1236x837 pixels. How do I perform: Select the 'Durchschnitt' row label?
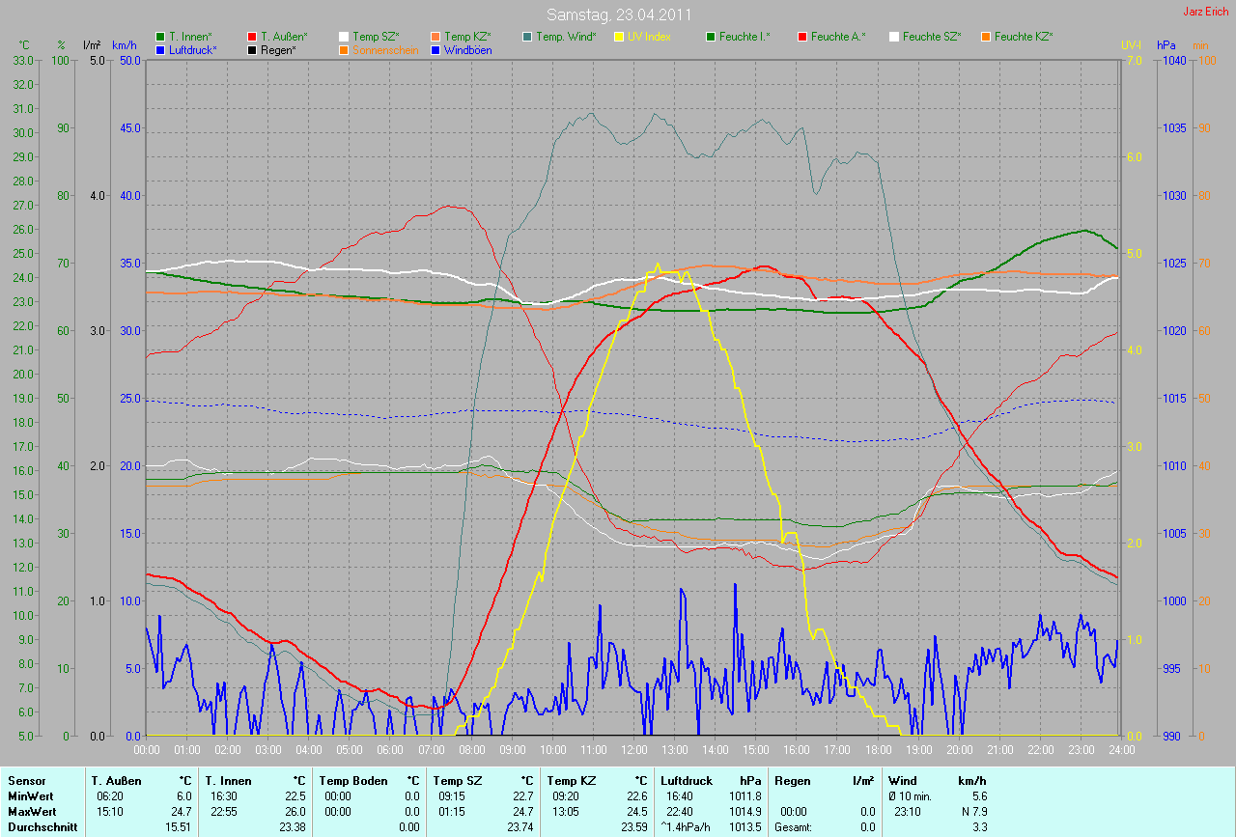coord(42,827)
